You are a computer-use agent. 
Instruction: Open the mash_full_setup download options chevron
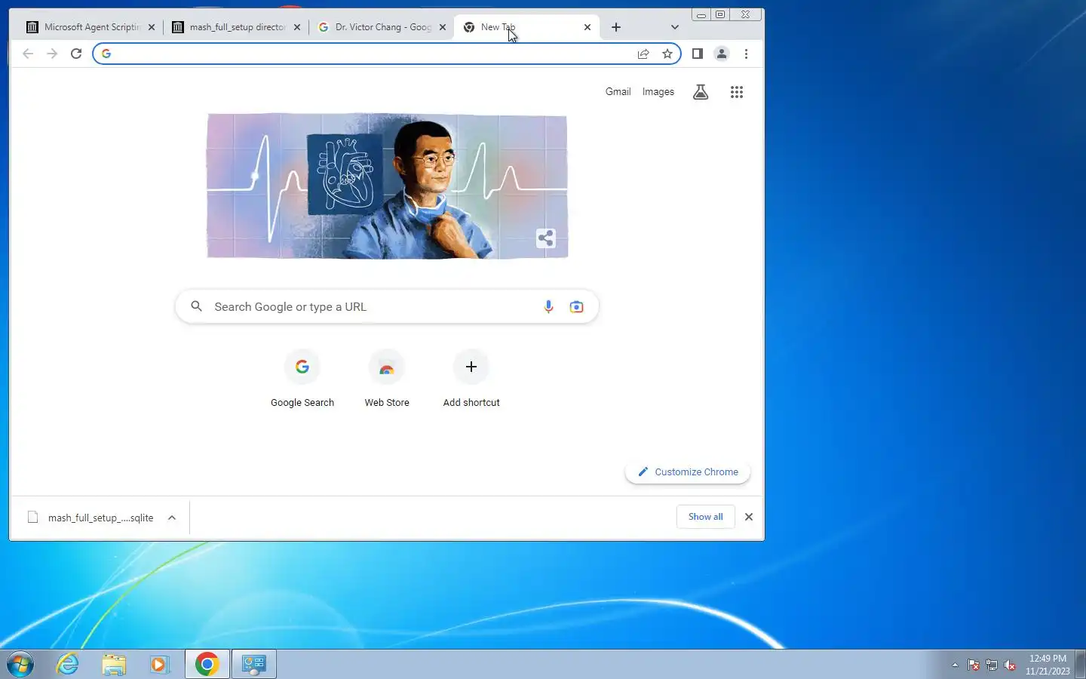172,518
